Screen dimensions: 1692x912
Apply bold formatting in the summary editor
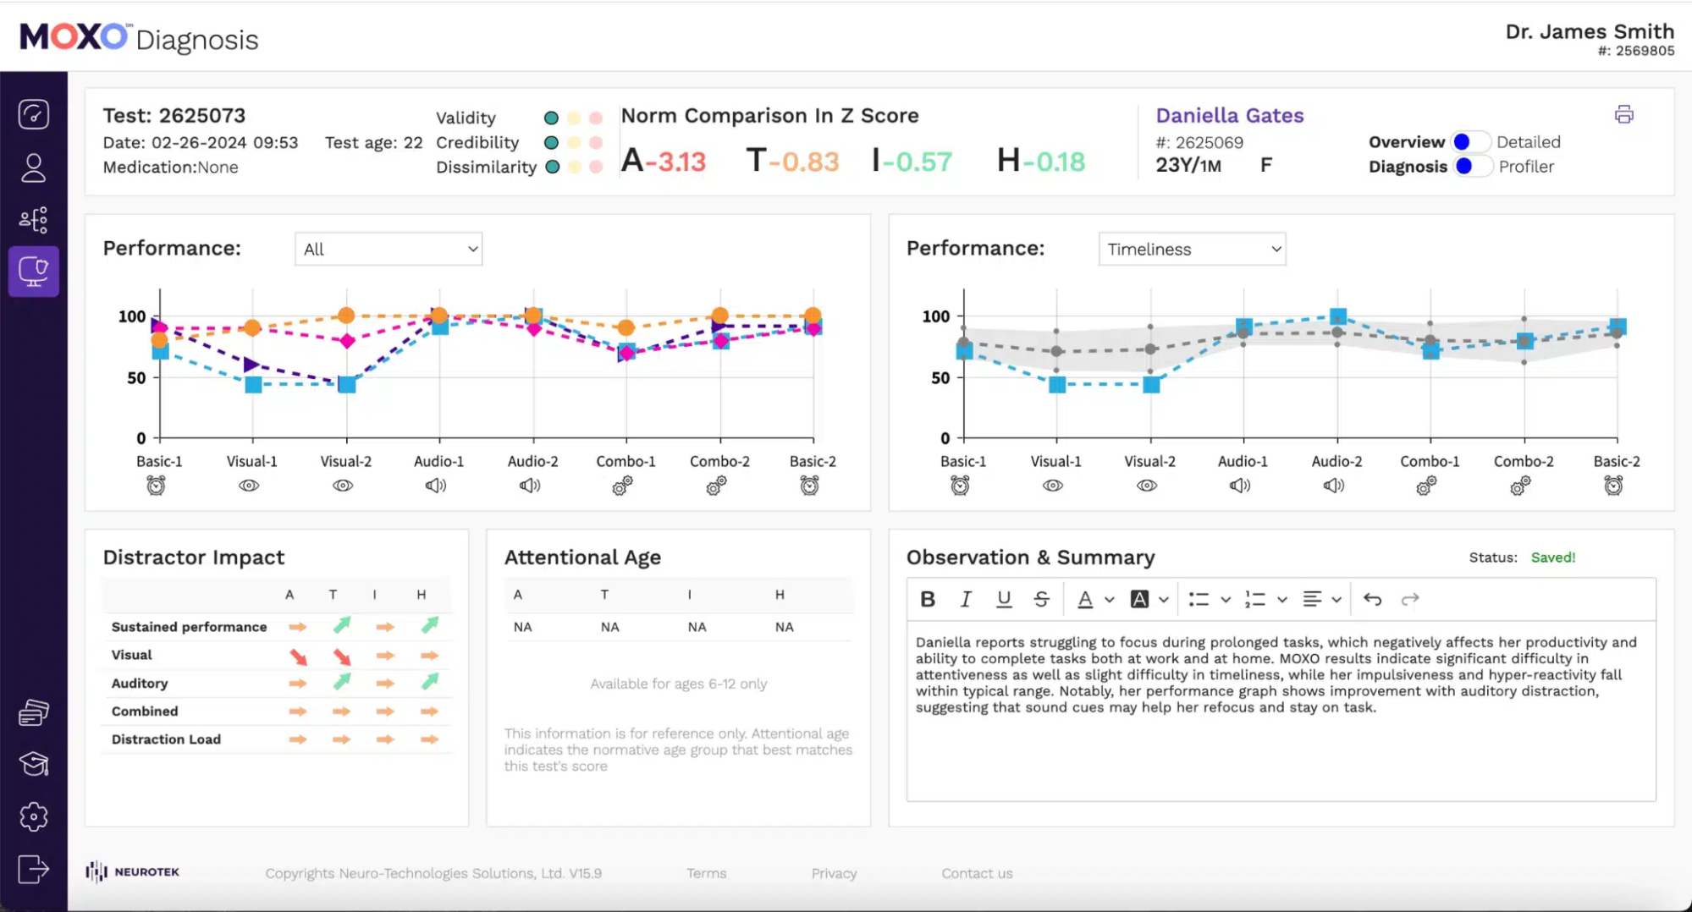(x=927, y=599)
